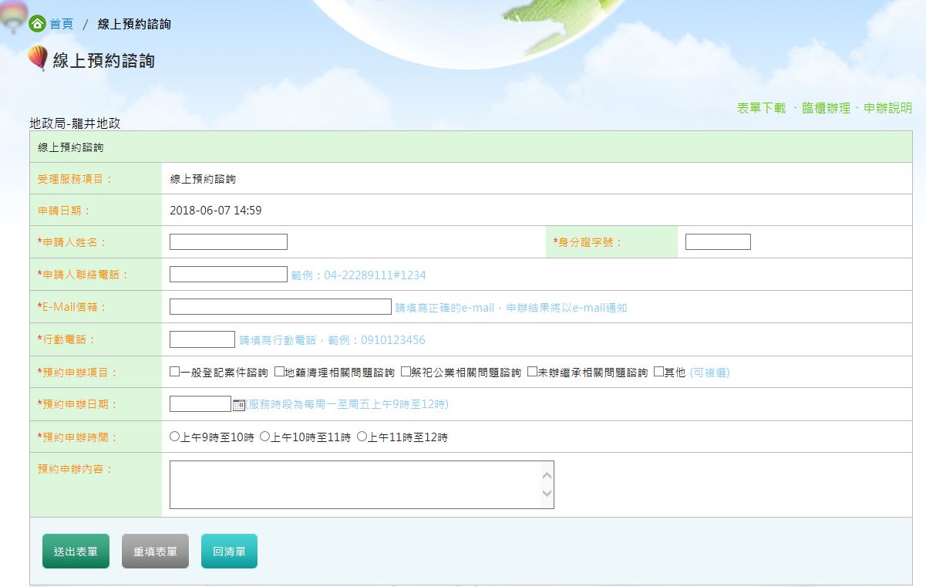Click the 重填表單 reset button

click(155, 552)
